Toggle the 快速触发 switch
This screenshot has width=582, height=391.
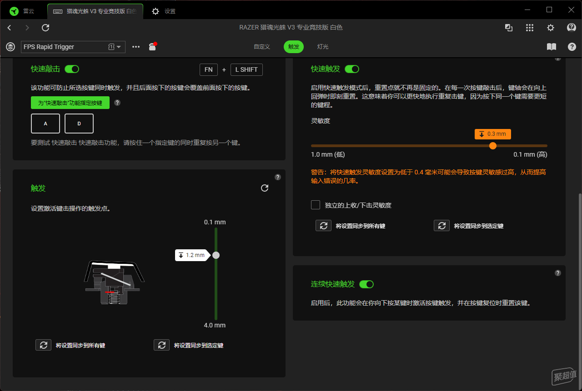coord(352,69)
